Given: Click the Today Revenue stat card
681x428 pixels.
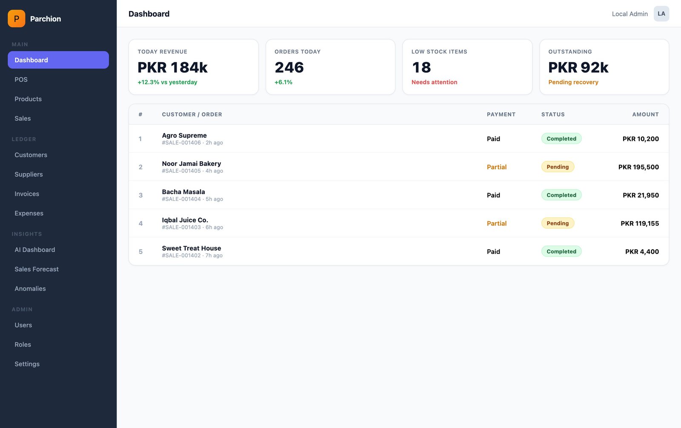Looking at the screenshot, I should (194, 67).
